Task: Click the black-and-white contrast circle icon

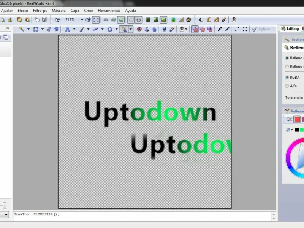Action: tap(201, 20)
